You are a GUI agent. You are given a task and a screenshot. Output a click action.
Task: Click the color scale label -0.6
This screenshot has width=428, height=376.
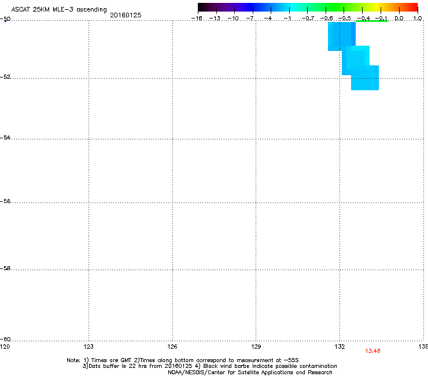[x=326, y=19]
